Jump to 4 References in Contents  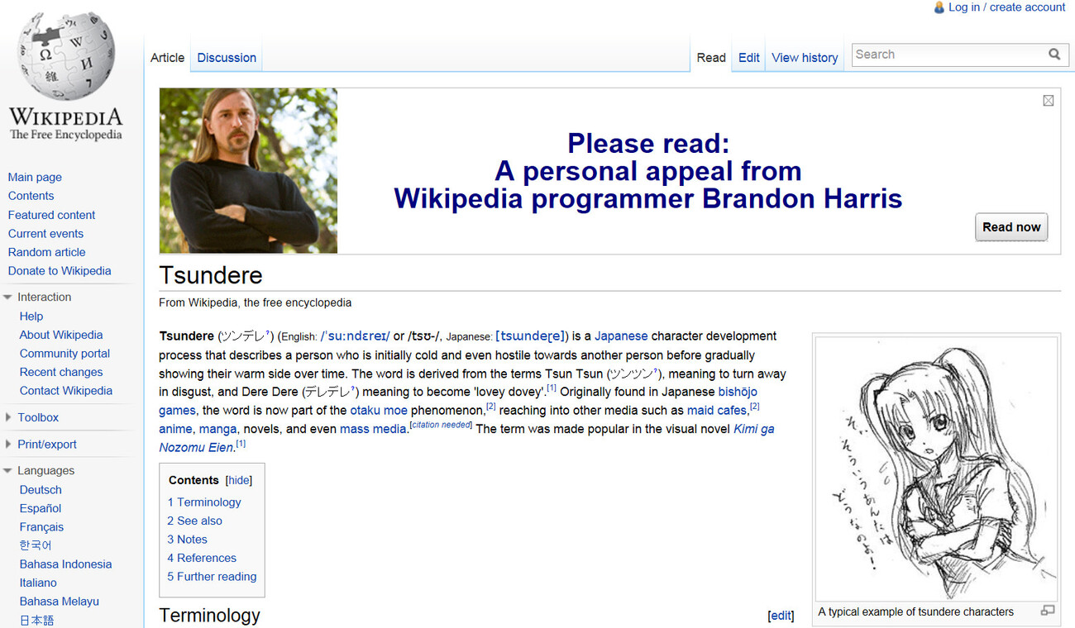[202, 558]
